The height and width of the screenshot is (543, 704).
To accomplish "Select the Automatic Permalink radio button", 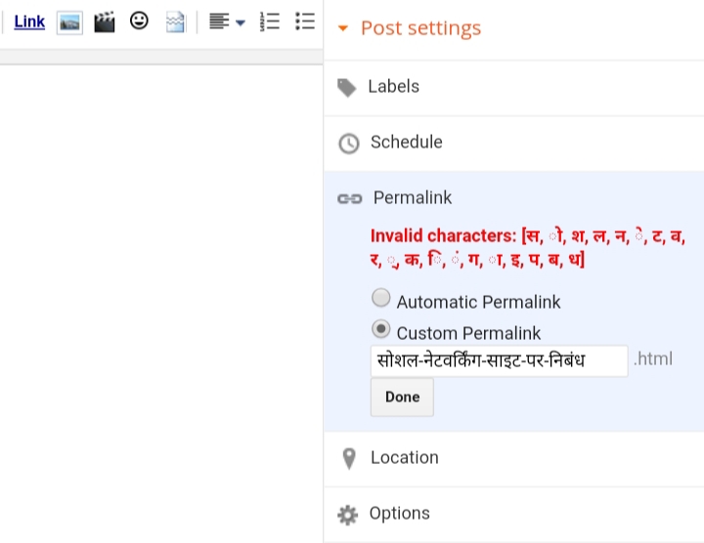I will pyautogui.click(x=380, y=298).
